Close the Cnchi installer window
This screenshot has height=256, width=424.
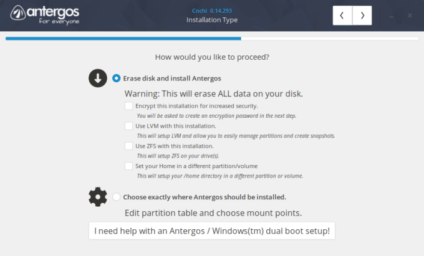point(410,16)
